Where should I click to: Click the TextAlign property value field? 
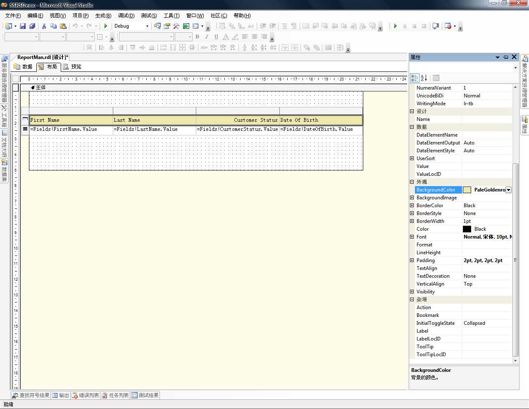(x=487, y=268)
